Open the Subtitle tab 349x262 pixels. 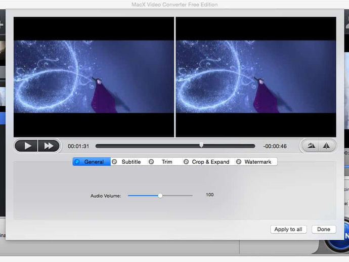pos(129,162)
